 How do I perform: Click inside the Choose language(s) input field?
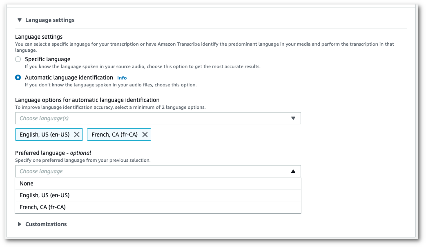click(123, 118)
